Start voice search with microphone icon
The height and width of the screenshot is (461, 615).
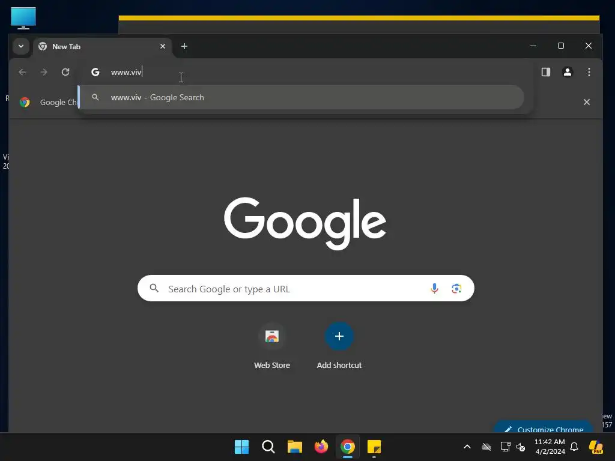(434, 289)
